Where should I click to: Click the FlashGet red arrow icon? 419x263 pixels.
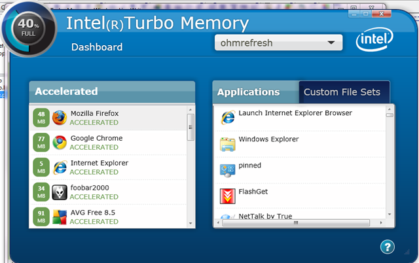click(228, 196)
